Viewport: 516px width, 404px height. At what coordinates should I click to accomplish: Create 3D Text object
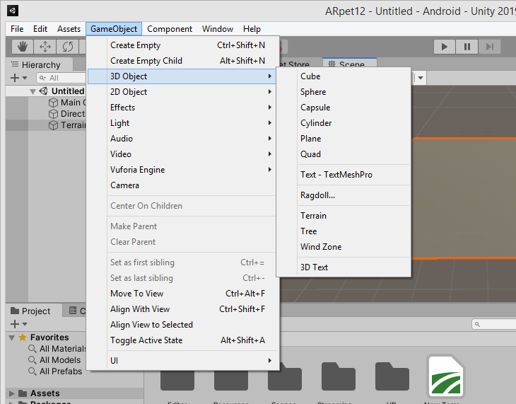344,267
